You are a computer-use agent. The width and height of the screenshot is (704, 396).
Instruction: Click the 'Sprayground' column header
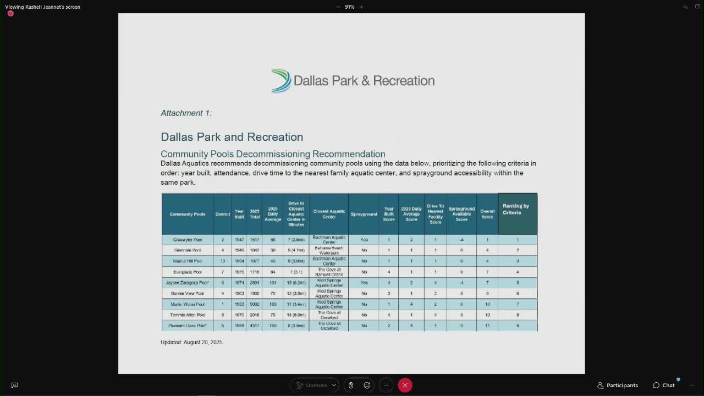tap(364, 214)
